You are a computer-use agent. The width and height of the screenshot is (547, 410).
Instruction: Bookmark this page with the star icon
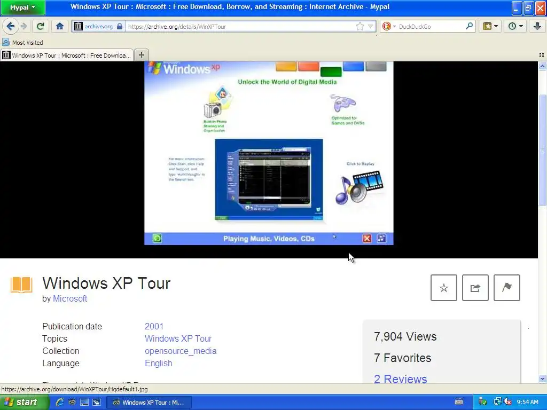click(x=360, y=27)
